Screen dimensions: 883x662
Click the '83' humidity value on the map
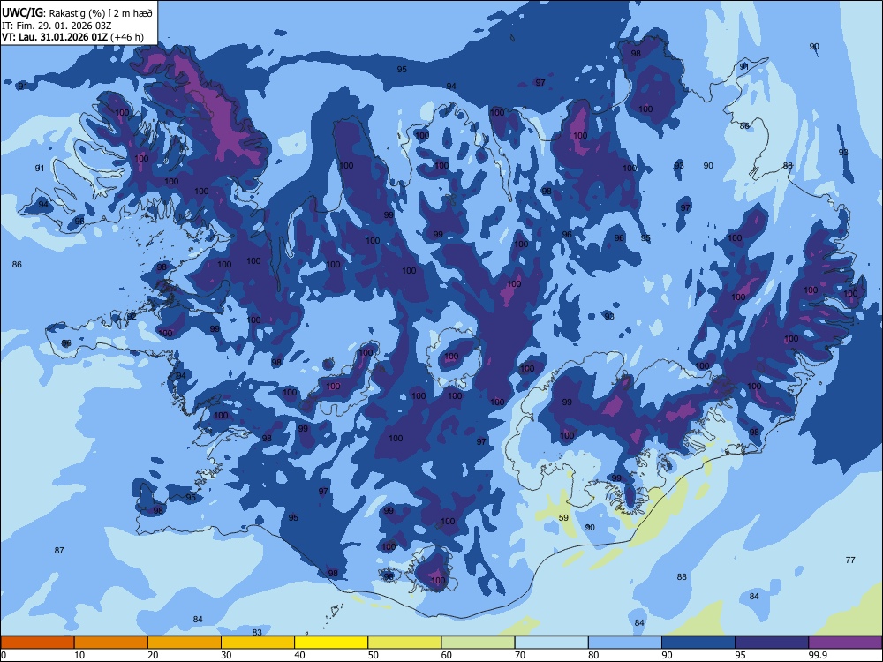click(257, 632)
